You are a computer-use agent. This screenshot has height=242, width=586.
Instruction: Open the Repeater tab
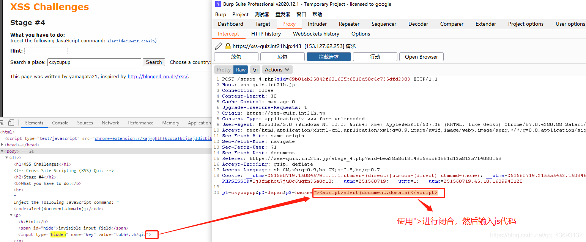pyautogui.click(x=349, y=24)
